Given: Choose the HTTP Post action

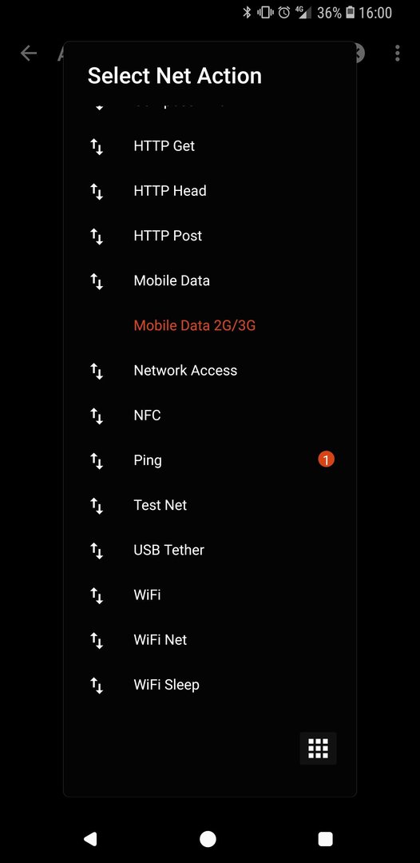Looking at the screenshot, I should pyautogui.click(x=210, y=236).
